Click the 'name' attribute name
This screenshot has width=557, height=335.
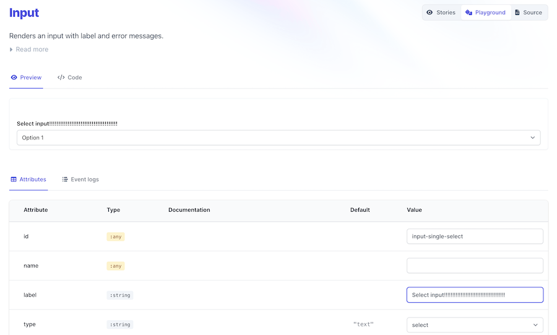tap(31, 266)
